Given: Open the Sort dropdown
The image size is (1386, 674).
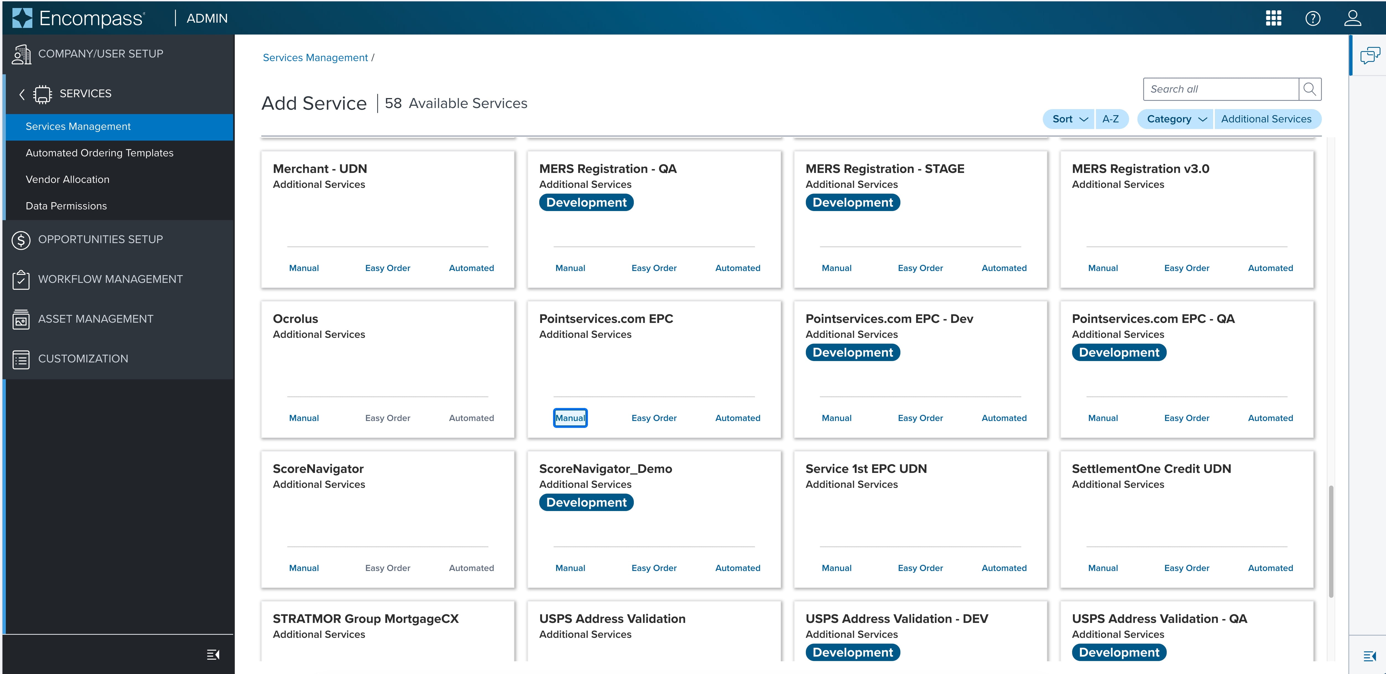Looking at the screenshot, I should coord(1068,119).
